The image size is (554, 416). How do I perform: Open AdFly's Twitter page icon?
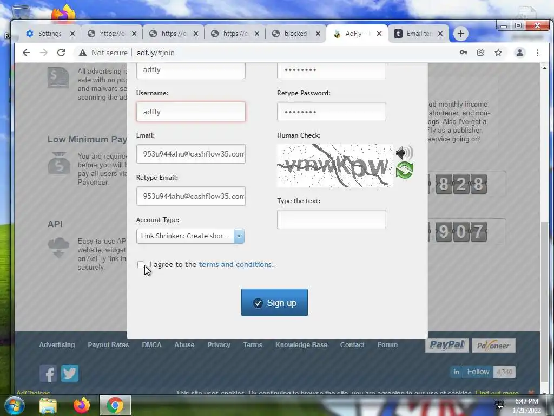[70, 373]
